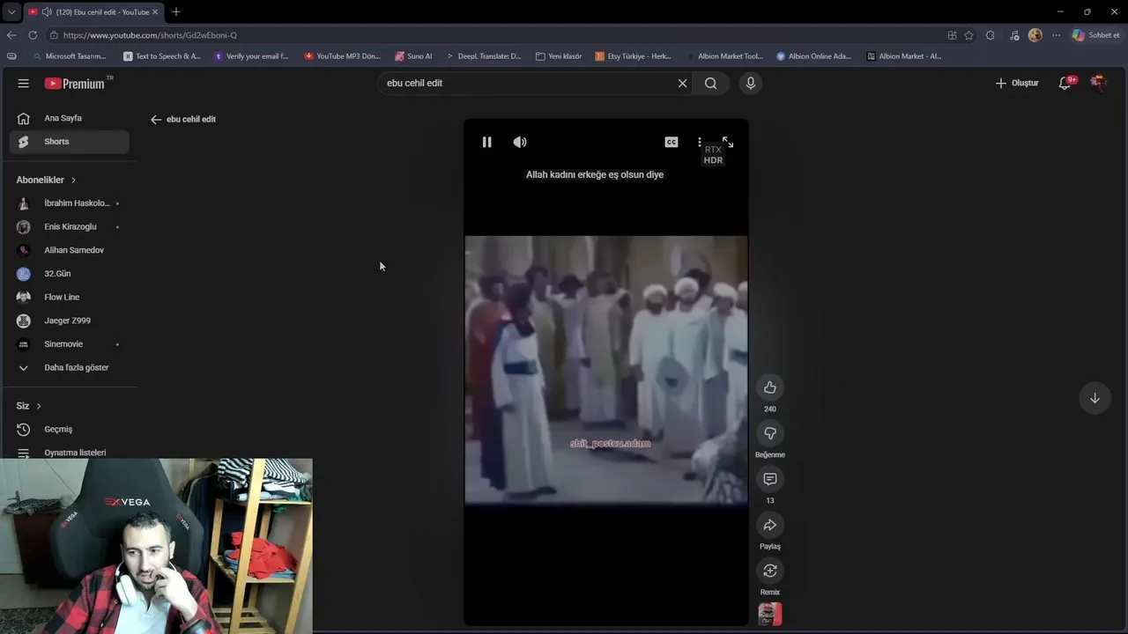Screen dimensions: 1128x634
Task: Open Ana Sayfa in the sidebar
Action: [69, 118]
